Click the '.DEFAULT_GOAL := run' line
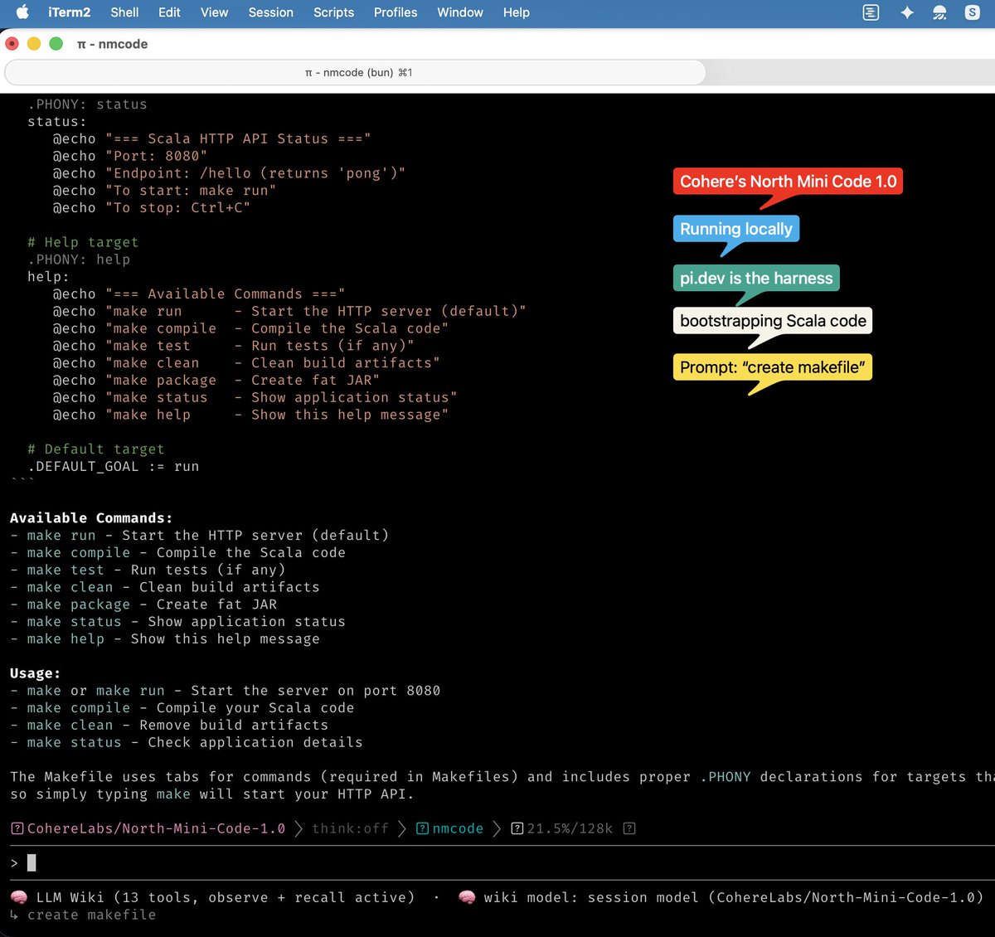This screenshot has height=937, width=995. [114, 466]
